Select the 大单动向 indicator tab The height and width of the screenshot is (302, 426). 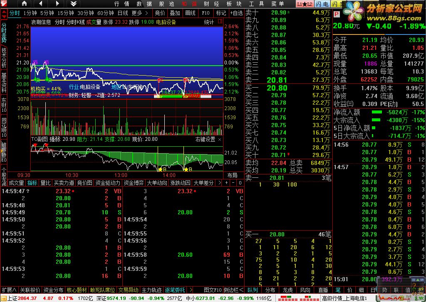157,183
